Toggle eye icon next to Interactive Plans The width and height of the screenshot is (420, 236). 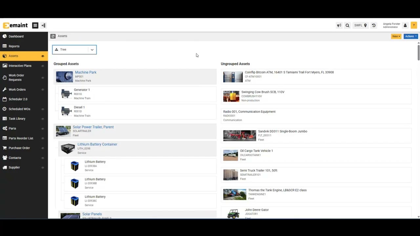click(43, 66)
